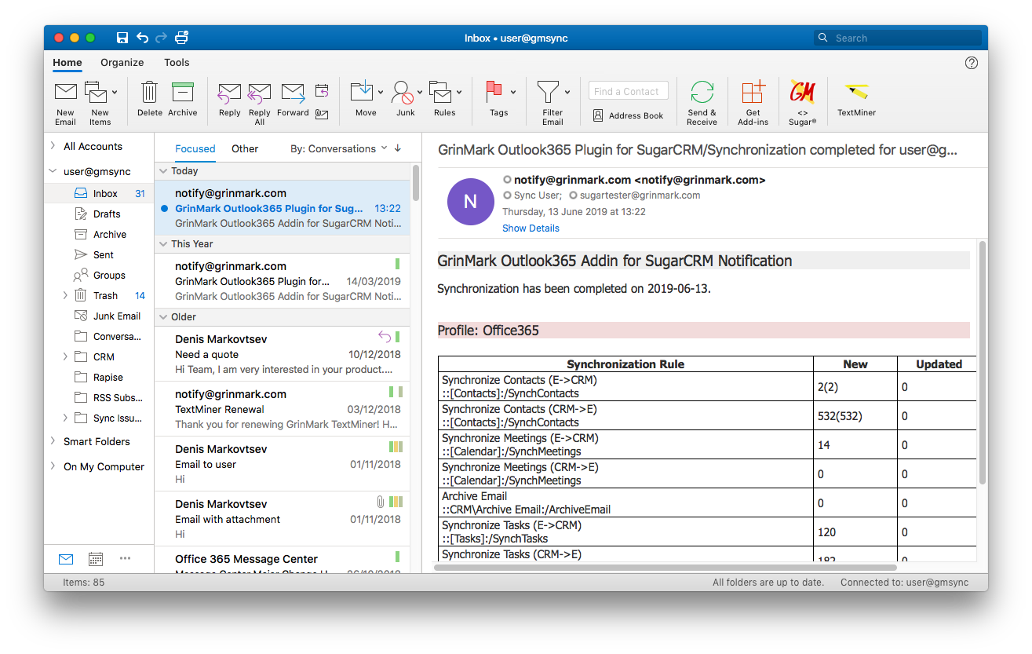Screen dimensions: 1032x654
Task: Open the Move dropdown arrow
Action: tap(381, 92)
